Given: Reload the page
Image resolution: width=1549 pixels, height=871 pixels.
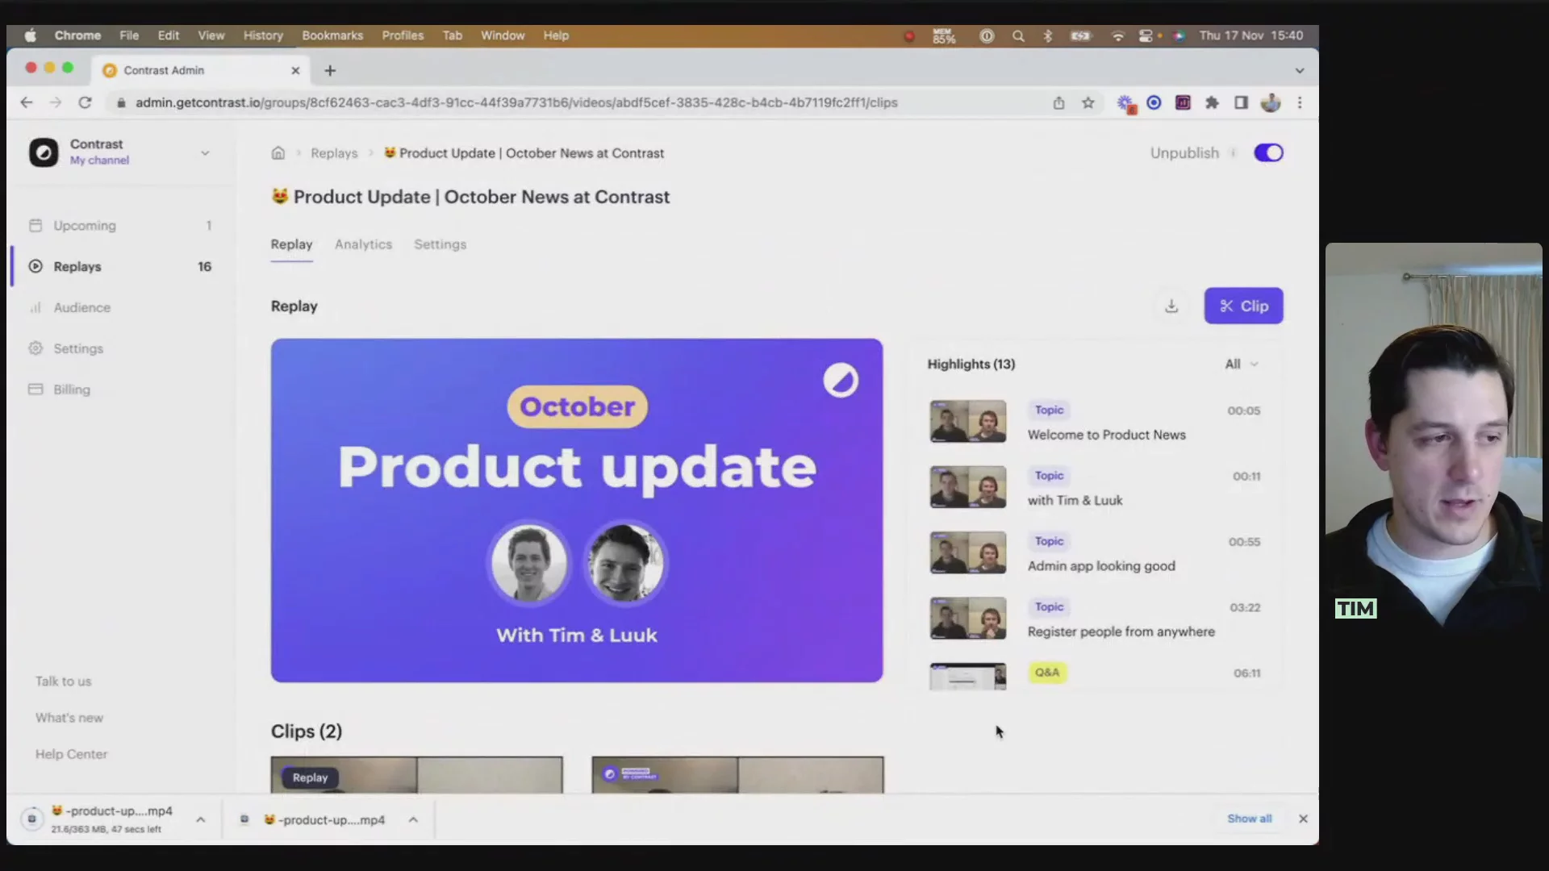Looking at the screenshot, I should click(x=85, y=102).
